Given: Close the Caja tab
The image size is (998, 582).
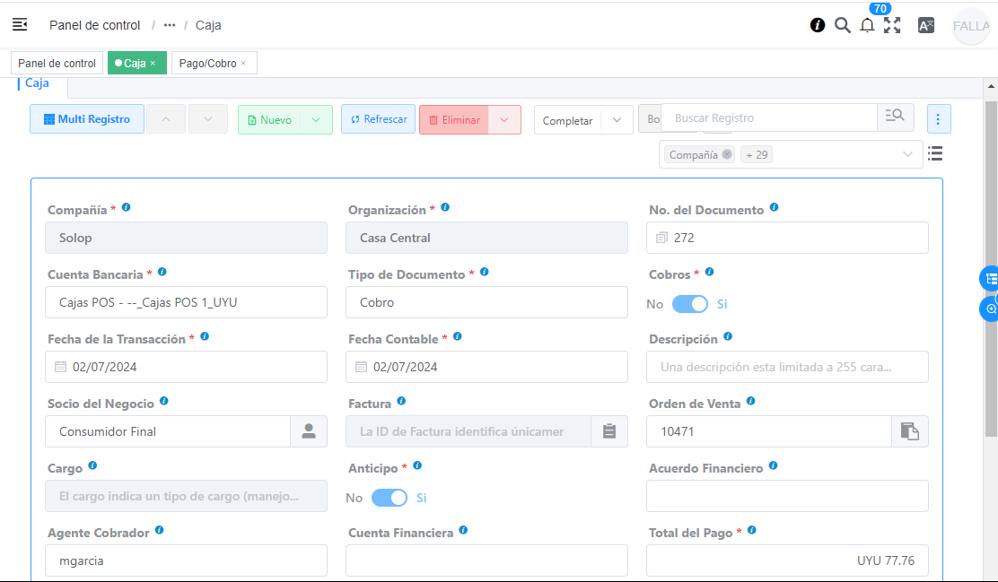Looking at the screenshot, I should coord(153,63).
